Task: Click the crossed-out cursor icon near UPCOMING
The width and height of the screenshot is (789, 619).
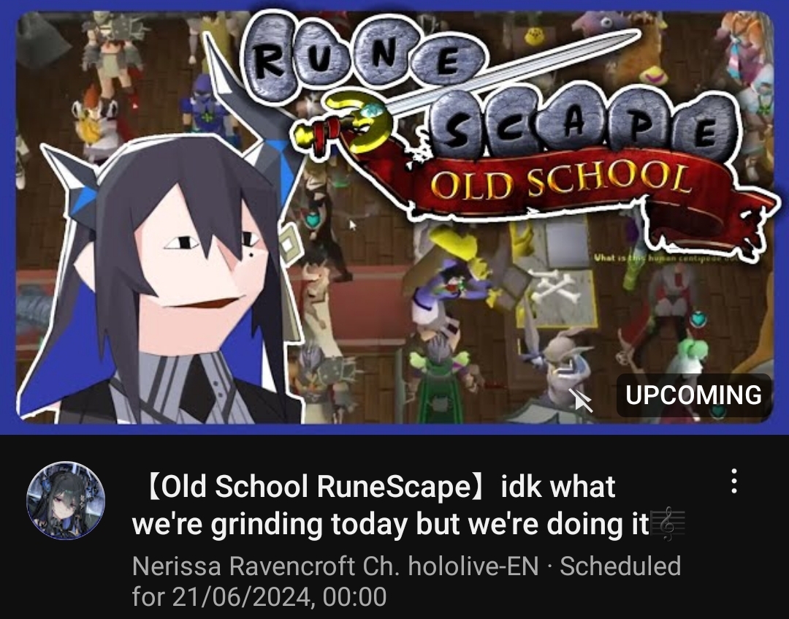Action: 579,400
